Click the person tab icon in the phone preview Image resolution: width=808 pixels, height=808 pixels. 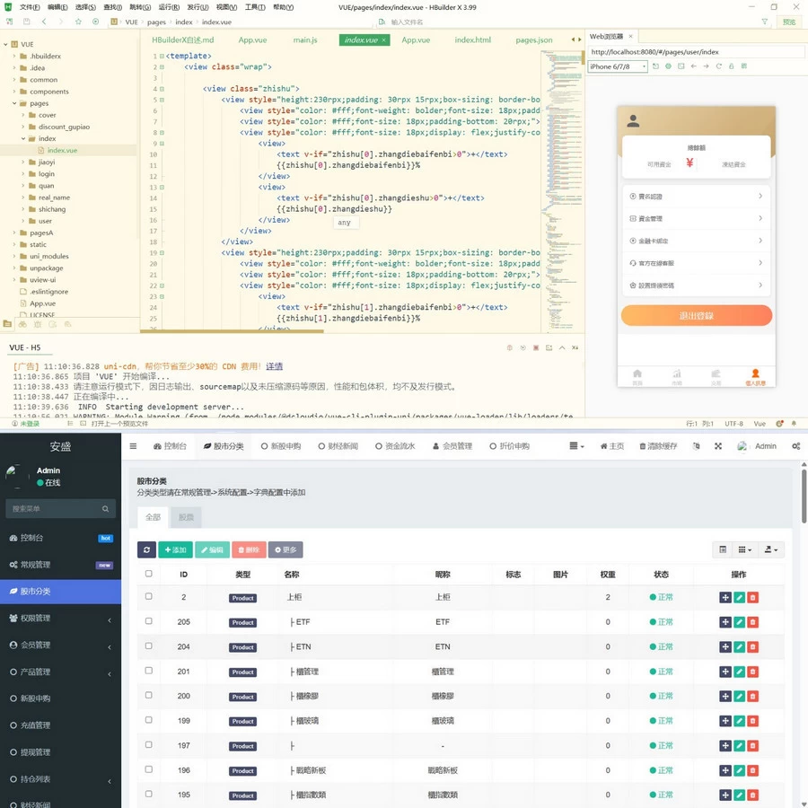(755, 377)
